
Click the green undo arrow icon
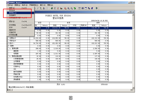[x=75, y=8]
